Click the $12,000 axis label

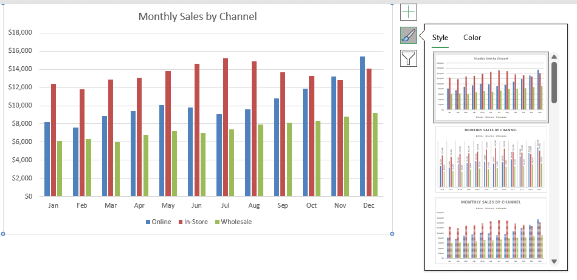pyautogui.click(x=20, y=87)
